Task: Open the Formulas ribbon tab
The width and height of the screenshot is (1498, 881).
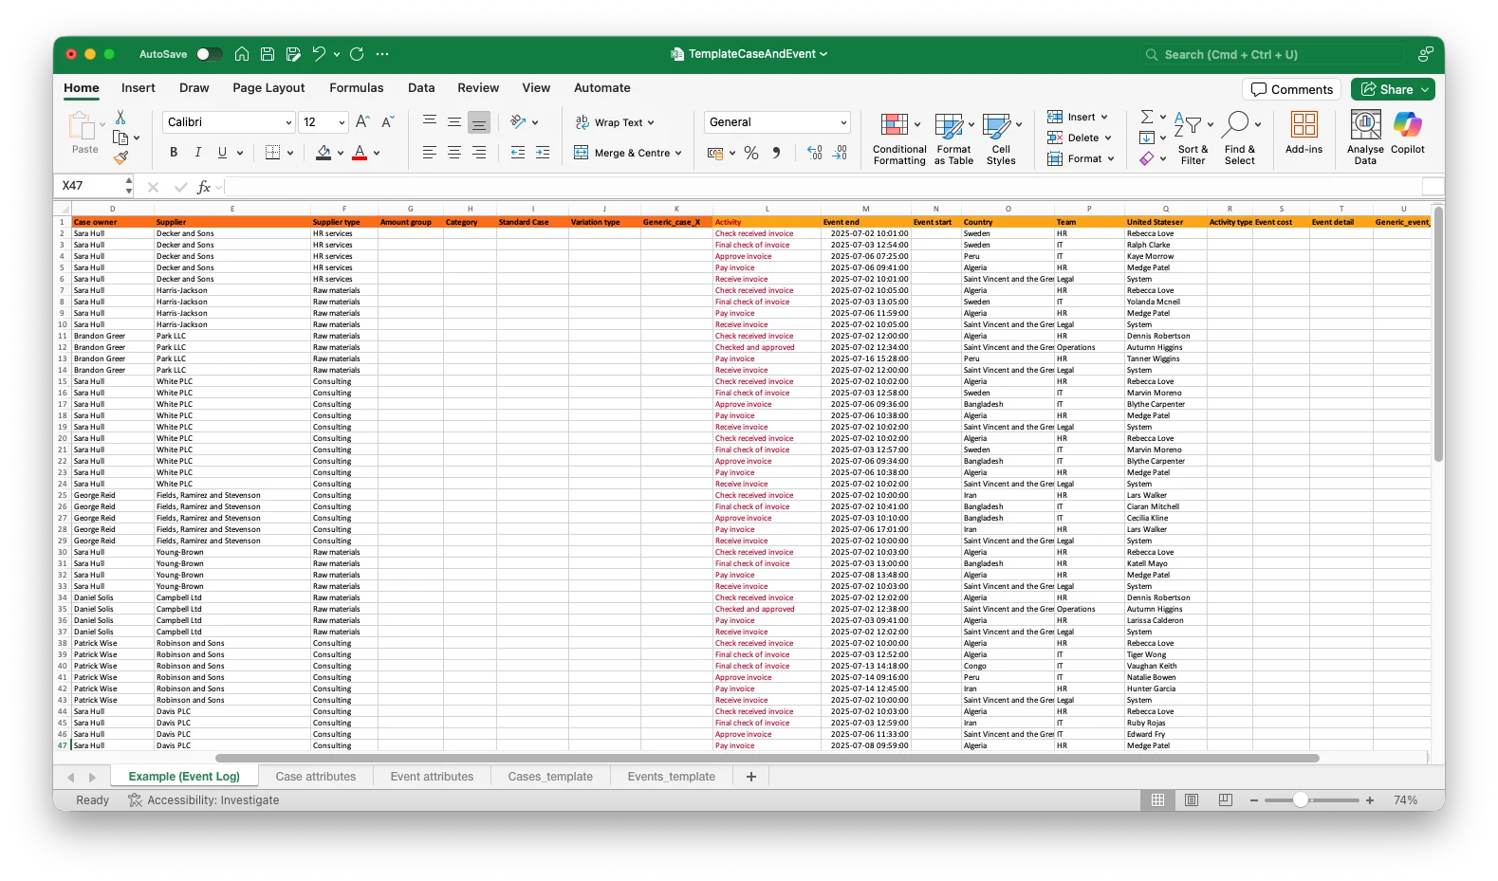Action: click(x=356, y=88)
